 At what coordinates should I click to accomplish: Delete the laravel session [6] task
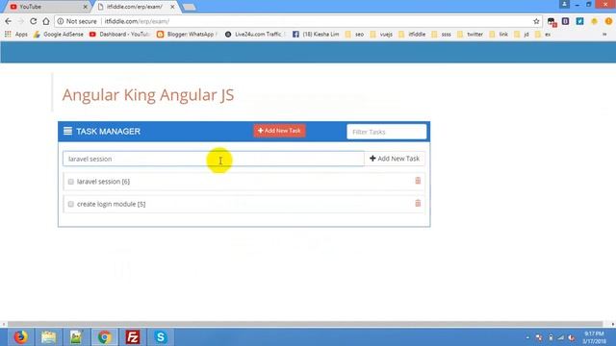[x=418, y=181]
